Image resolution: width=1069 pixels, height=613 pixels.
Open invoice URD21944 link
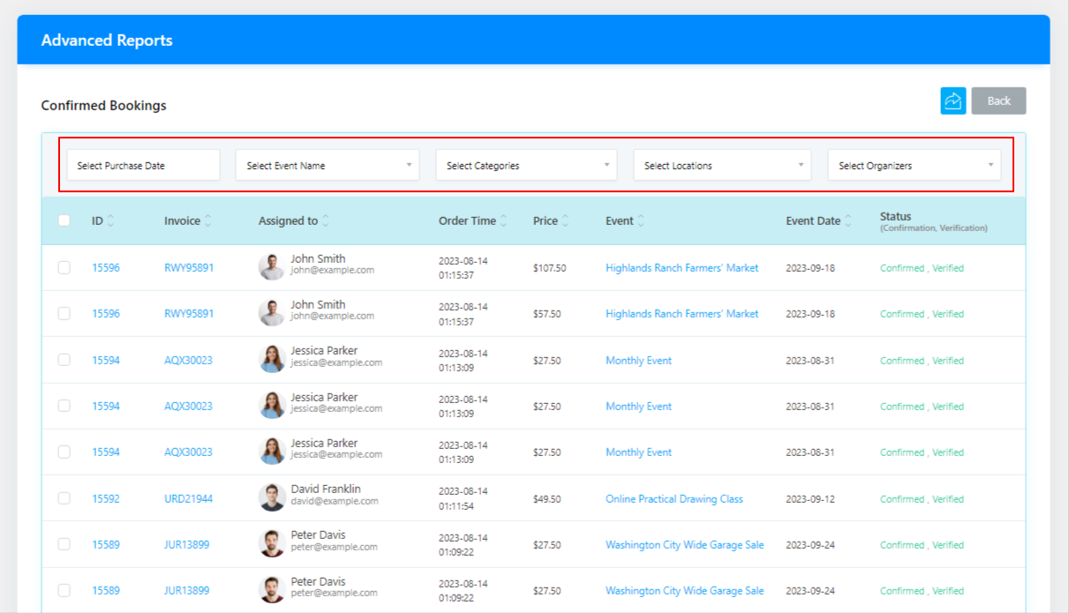(x=188, y=499)
